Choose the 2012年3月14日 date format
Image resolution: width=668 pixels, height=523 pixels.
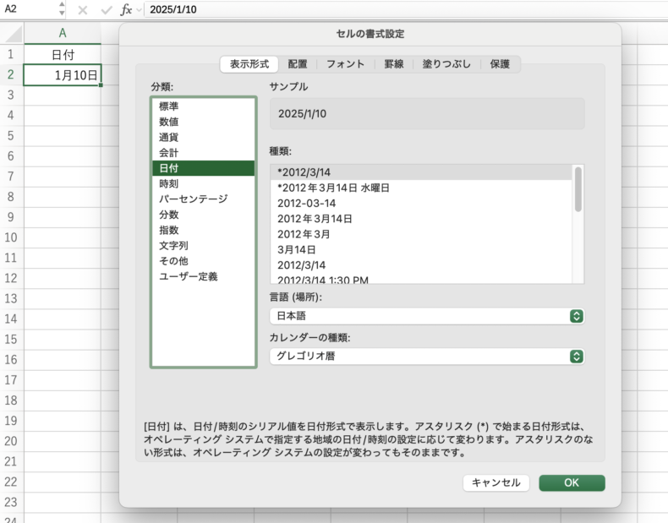[x=315, y=219]
